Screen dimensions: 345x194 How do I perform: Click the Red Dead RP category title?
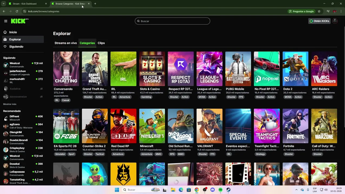point(120,146)
